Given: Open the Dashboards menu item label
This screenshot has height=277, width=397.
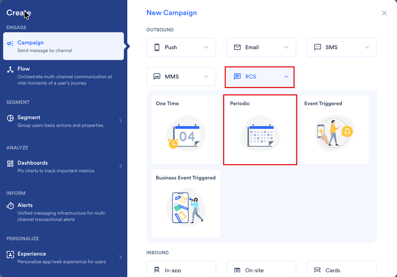Looking at the screenshot, I should [33, 163].
